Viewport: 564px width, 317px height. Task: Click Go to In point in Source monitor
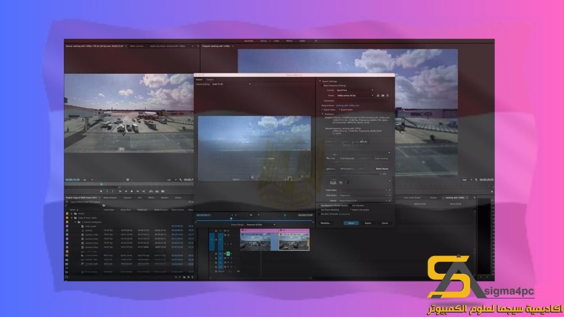(x=120, y=191)
